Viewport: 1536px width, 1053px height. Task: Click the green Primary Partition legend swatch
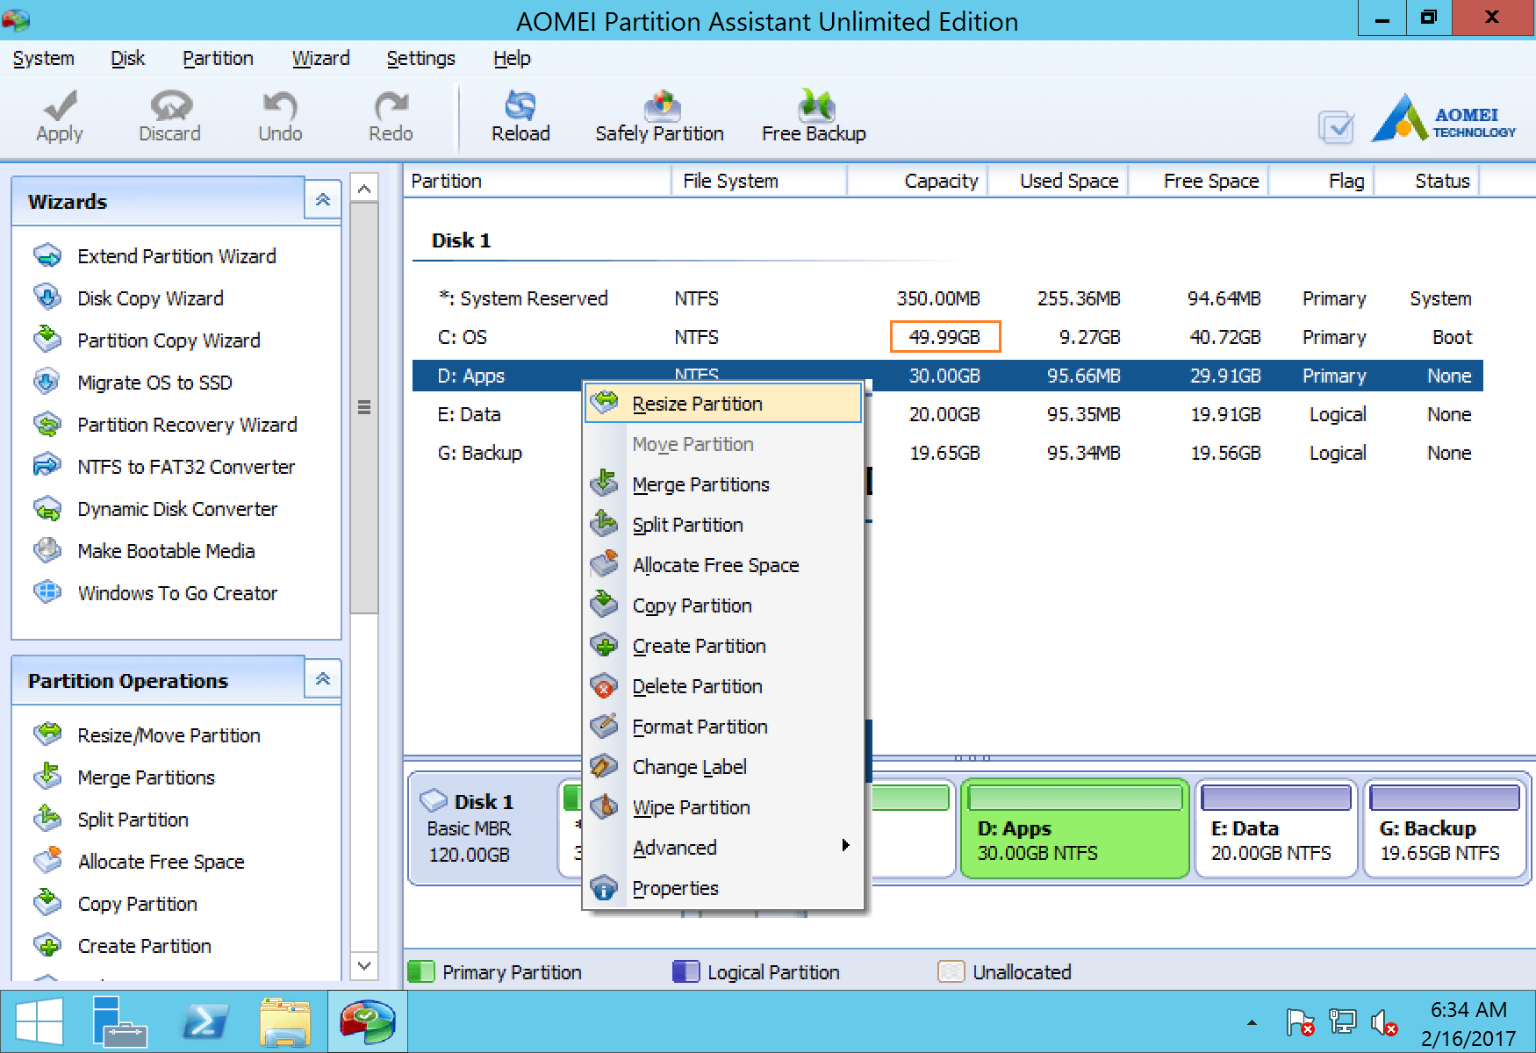click(x=422, y=971)
